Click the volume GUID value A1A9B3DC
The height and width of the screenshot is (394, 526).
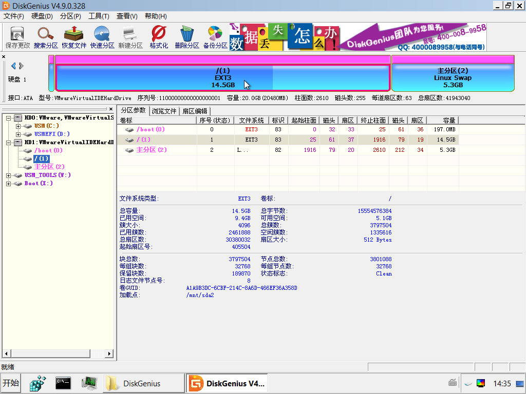pyautogui.click(x=241, y=288)
